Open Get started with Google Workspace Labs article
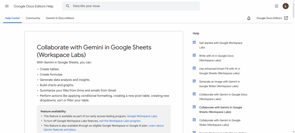 [221, 45]
